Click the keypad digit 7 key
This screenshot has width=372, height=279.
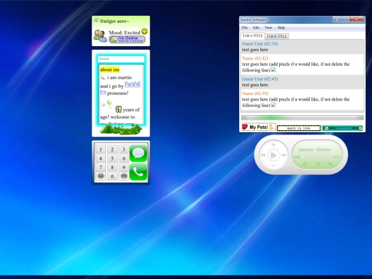pyautogui.click(x=101, y=167)
